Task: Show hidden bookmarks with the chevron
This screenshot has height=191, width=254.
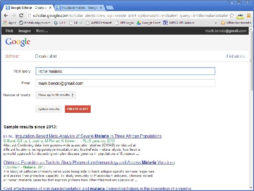Action: click(216, 23)
